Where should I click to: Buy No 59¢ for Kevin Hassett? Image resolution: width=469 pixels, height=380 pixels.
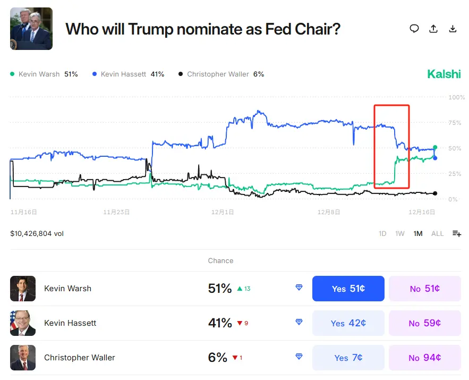click(424, 323)
